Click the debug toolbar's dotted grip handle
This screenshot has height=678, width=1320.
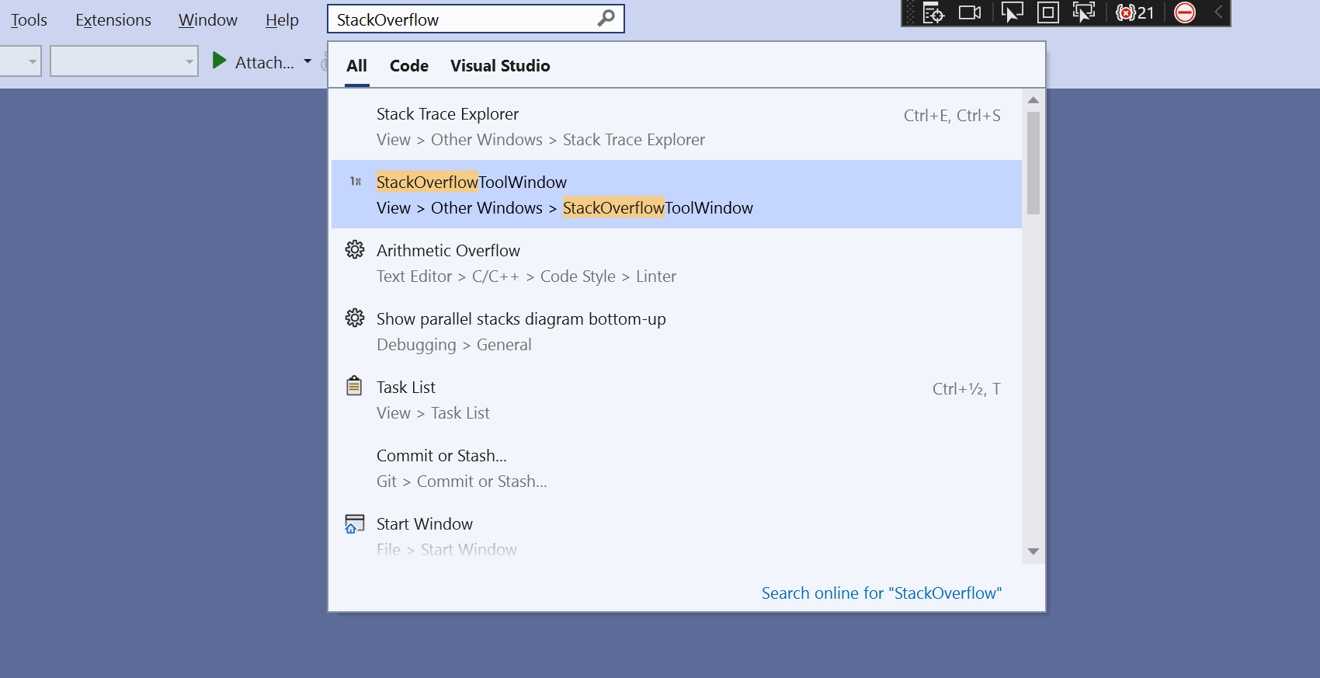[911, 13]
